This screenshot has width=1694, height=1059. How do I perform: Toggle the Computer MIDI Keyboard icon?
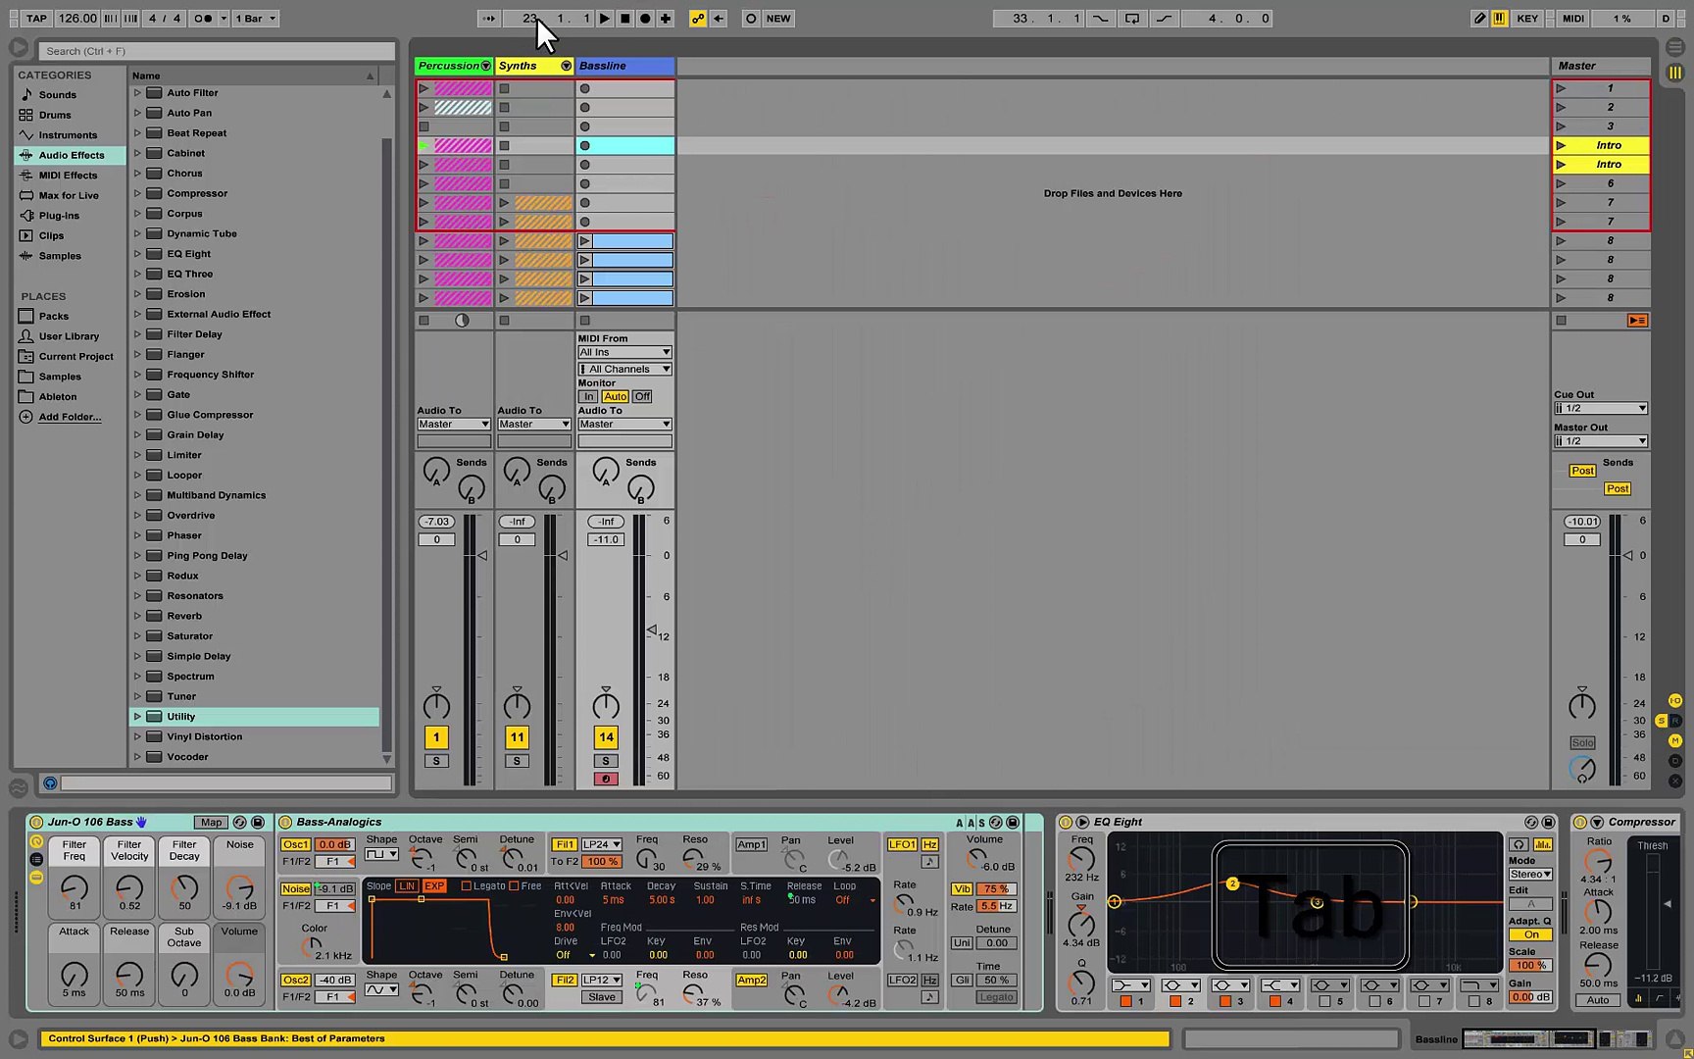point(1499,19)
